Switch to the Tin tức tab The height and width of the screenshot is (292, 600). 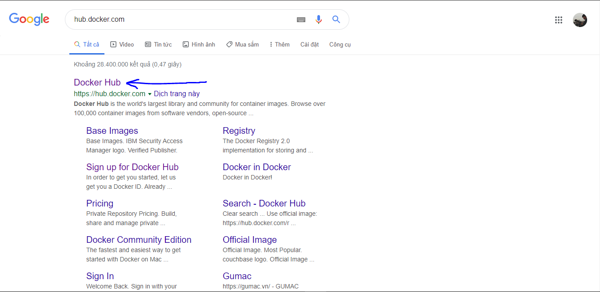click(x=158, y=44)
